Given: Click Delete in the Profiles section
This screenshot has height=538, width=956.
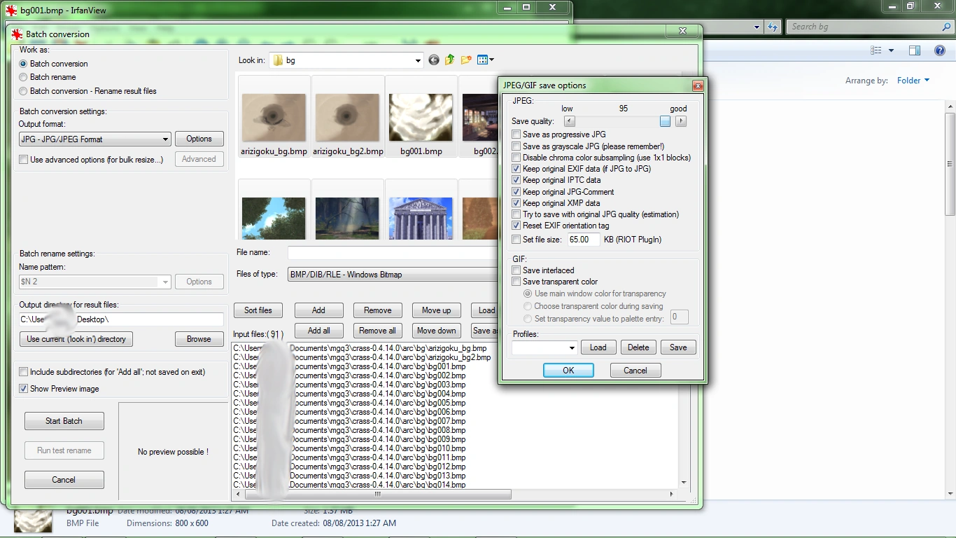Looking at the screenshot, I should pyautogui.click(x=638, y=347).
